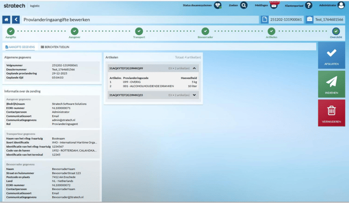Click the Bevoorrader@Stratech.nl value
Viewport: 349px width, 203px height.
tap(68, 197)
